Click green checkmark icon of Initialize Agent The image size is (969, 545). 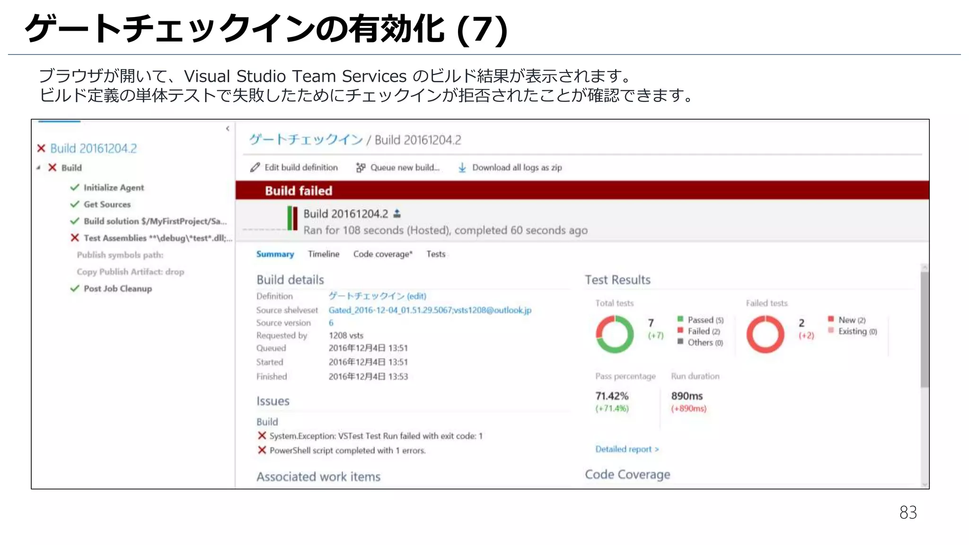(x=75, y=187)
